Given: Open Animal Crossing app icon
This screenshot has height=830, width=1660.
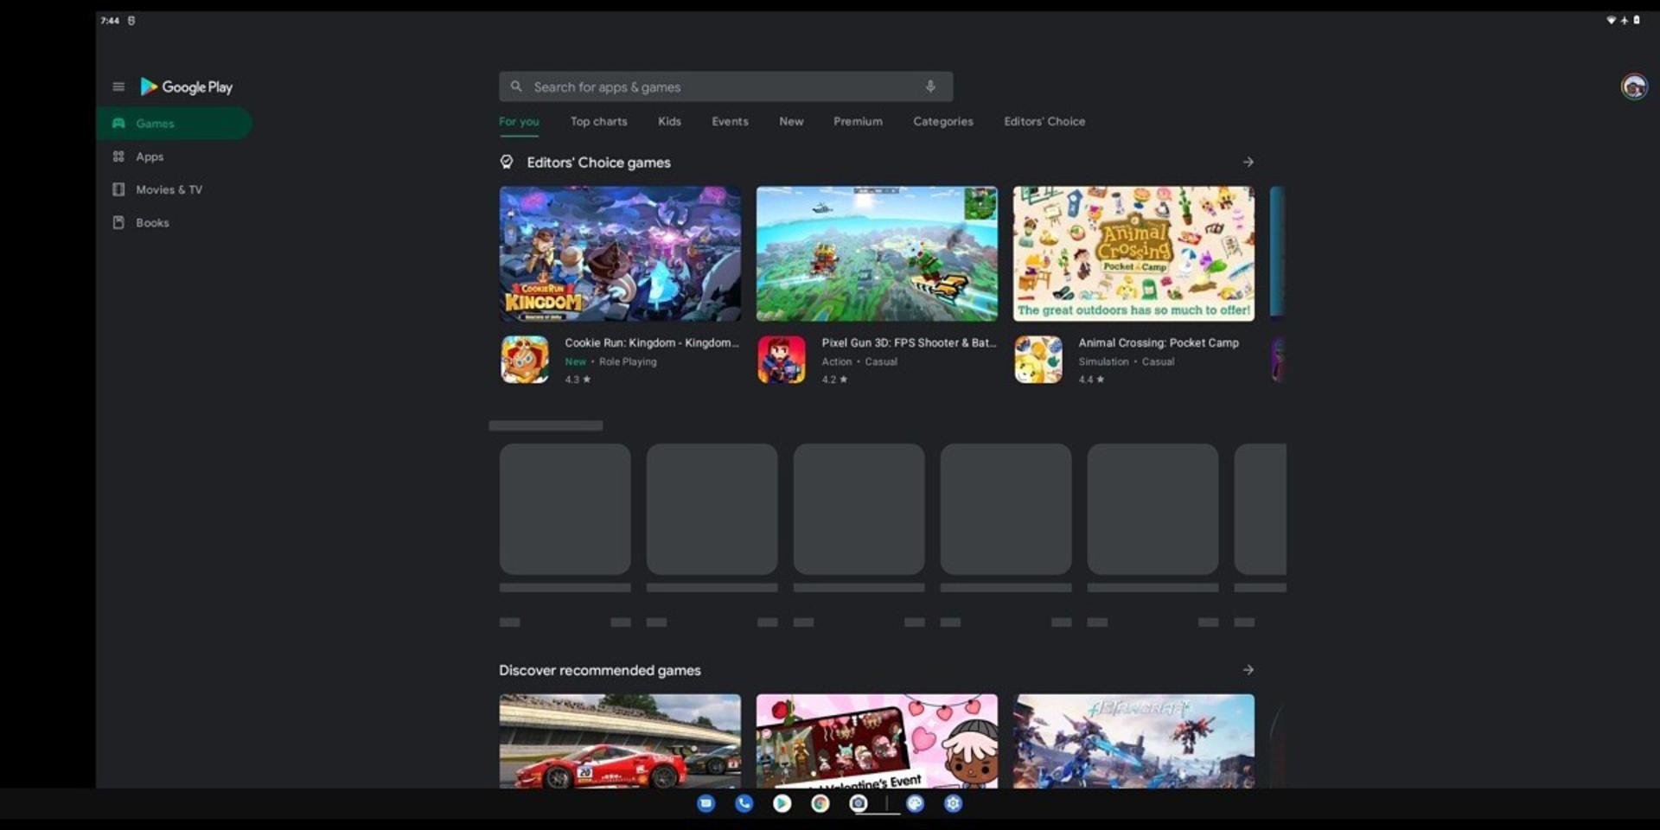Looking at the screenshot, I should (1038, 360).
